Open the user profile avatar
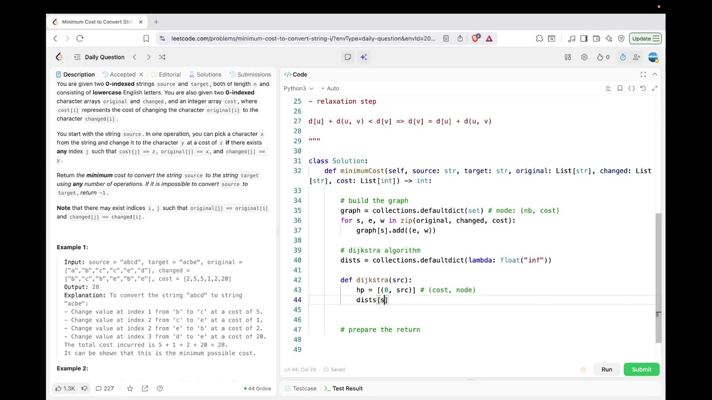 [x=653, y=57]
